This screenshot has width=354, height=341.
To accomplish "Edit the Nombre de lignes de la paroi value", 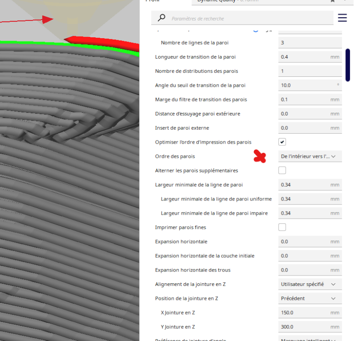I will point(310,43).
